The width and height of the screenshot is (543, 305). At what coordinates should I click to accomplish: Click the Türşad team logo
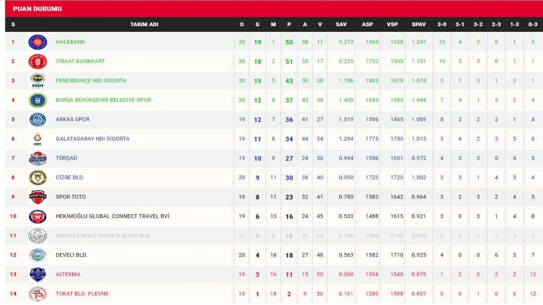pos(38,158)
